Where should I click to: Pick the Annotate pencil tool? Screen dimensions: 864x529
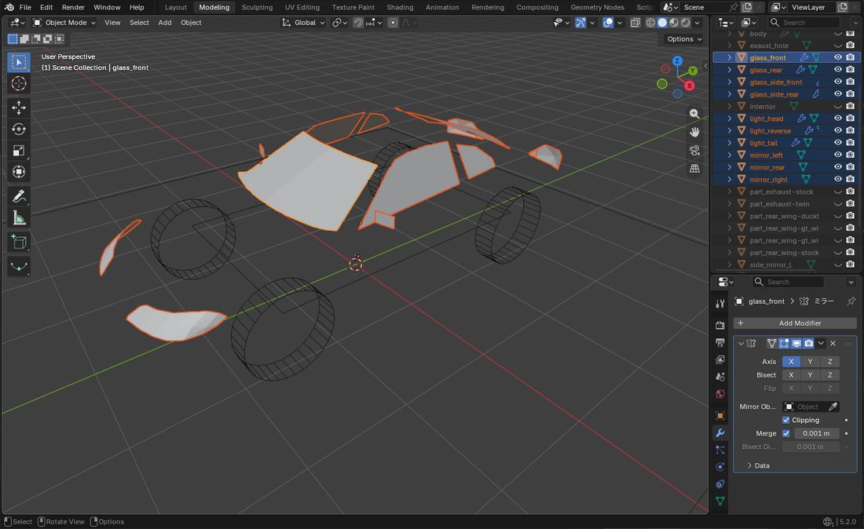click(x=19, y=196)
